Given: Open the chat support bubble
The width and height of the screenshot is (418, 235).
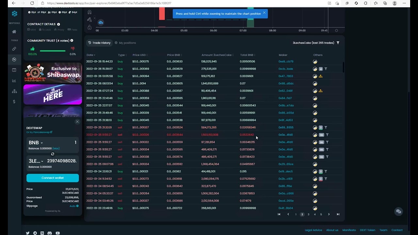Looking at the screenshot, I should click(398, 211).
